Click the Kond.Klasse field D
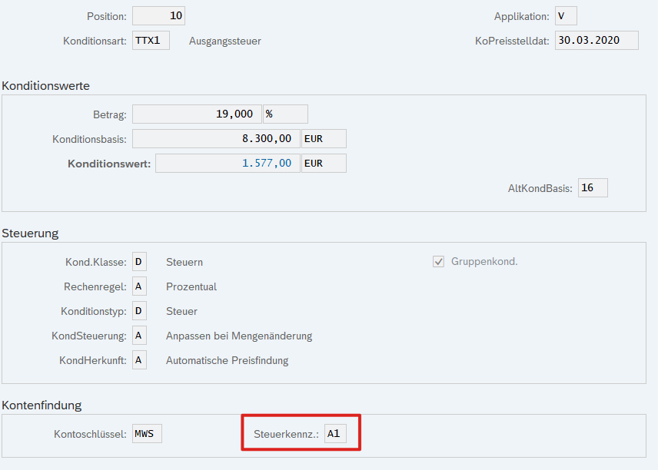 [x=139, y=262]
